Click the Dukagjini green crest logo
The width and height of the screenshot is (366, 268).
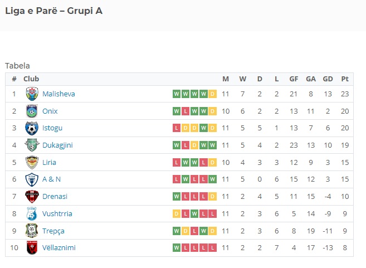pos(32,145)
